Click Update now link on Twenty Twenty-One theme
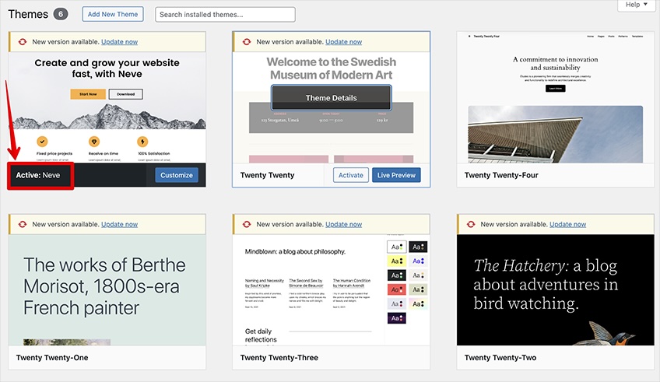The height and width of the screenshot is (382, 660). (x=120, y=224)
